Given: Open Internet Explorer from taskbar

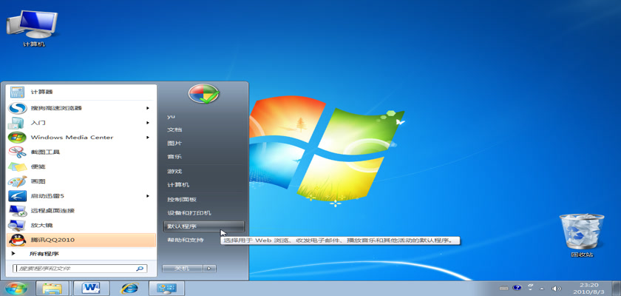Looking at the screenshot, I should [x=130, y=287].
